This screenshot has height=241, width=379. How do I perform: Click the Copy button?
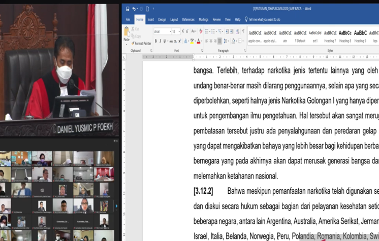click(x=136, y=36)
